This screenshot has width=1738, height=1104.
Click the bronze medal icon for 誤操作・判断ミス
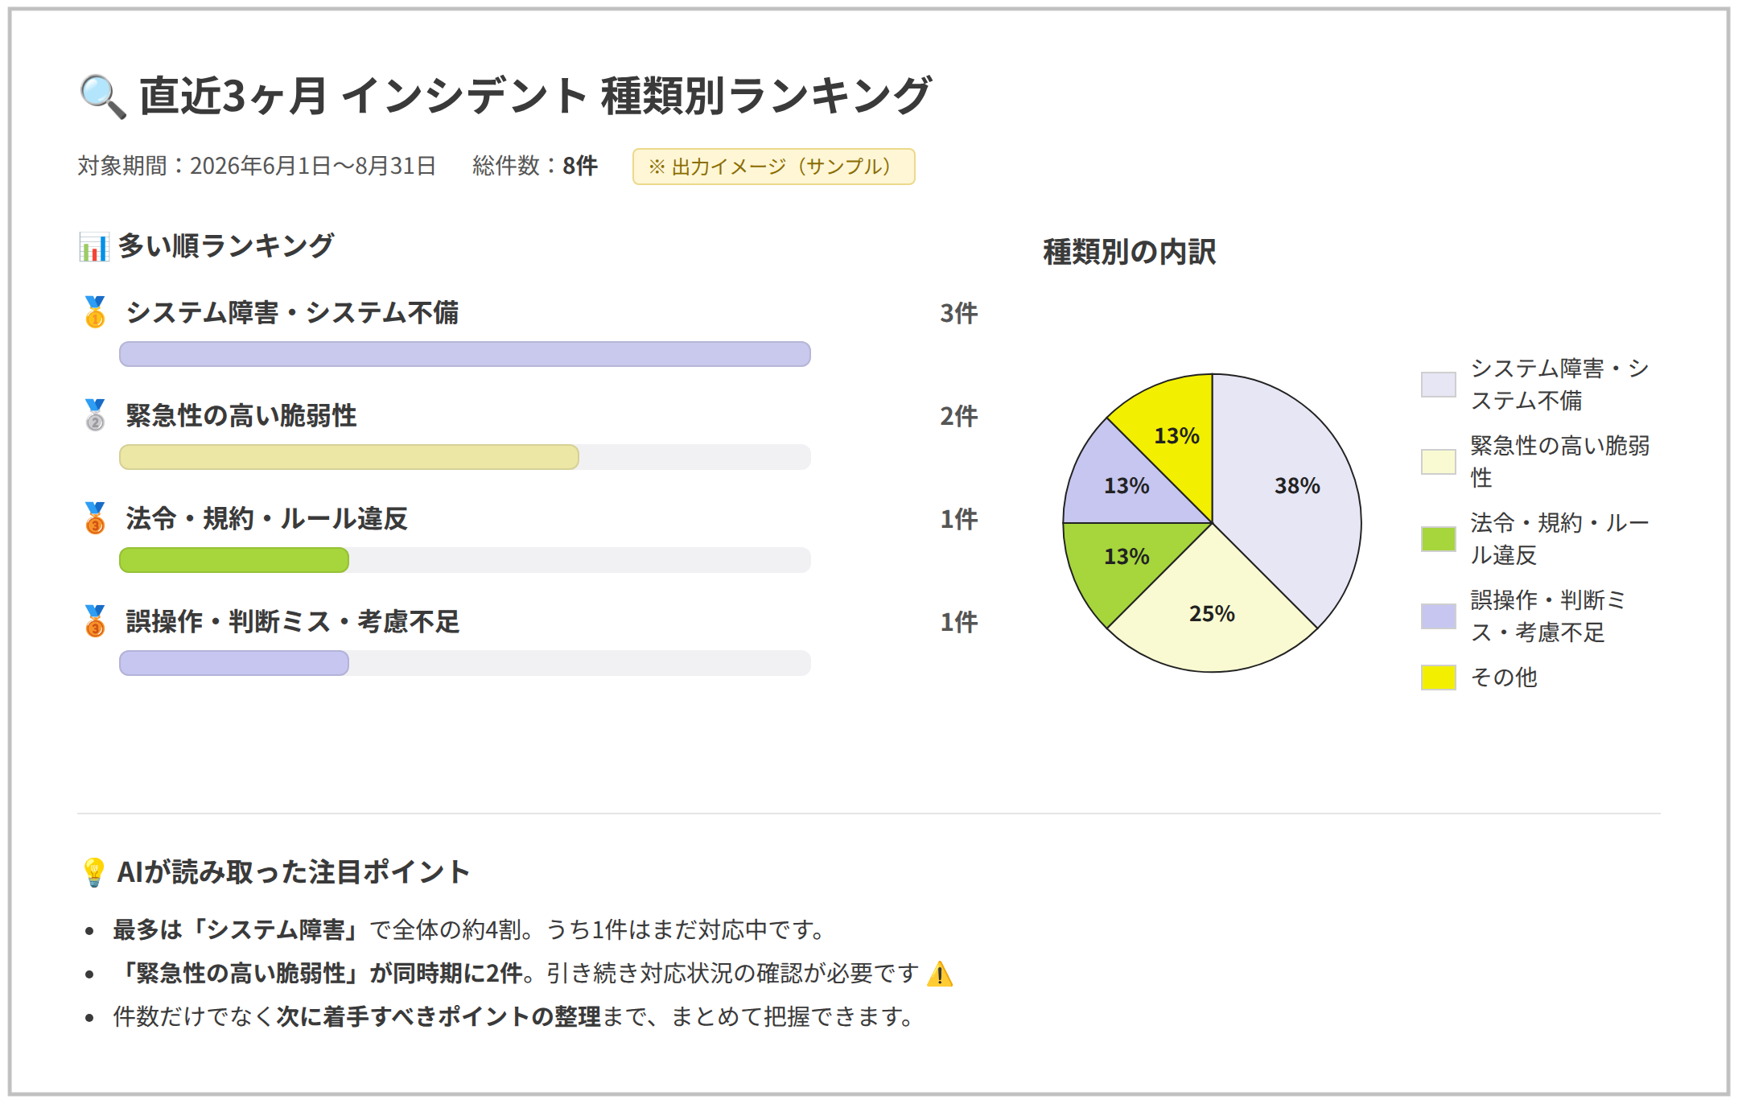coord(95,621)
